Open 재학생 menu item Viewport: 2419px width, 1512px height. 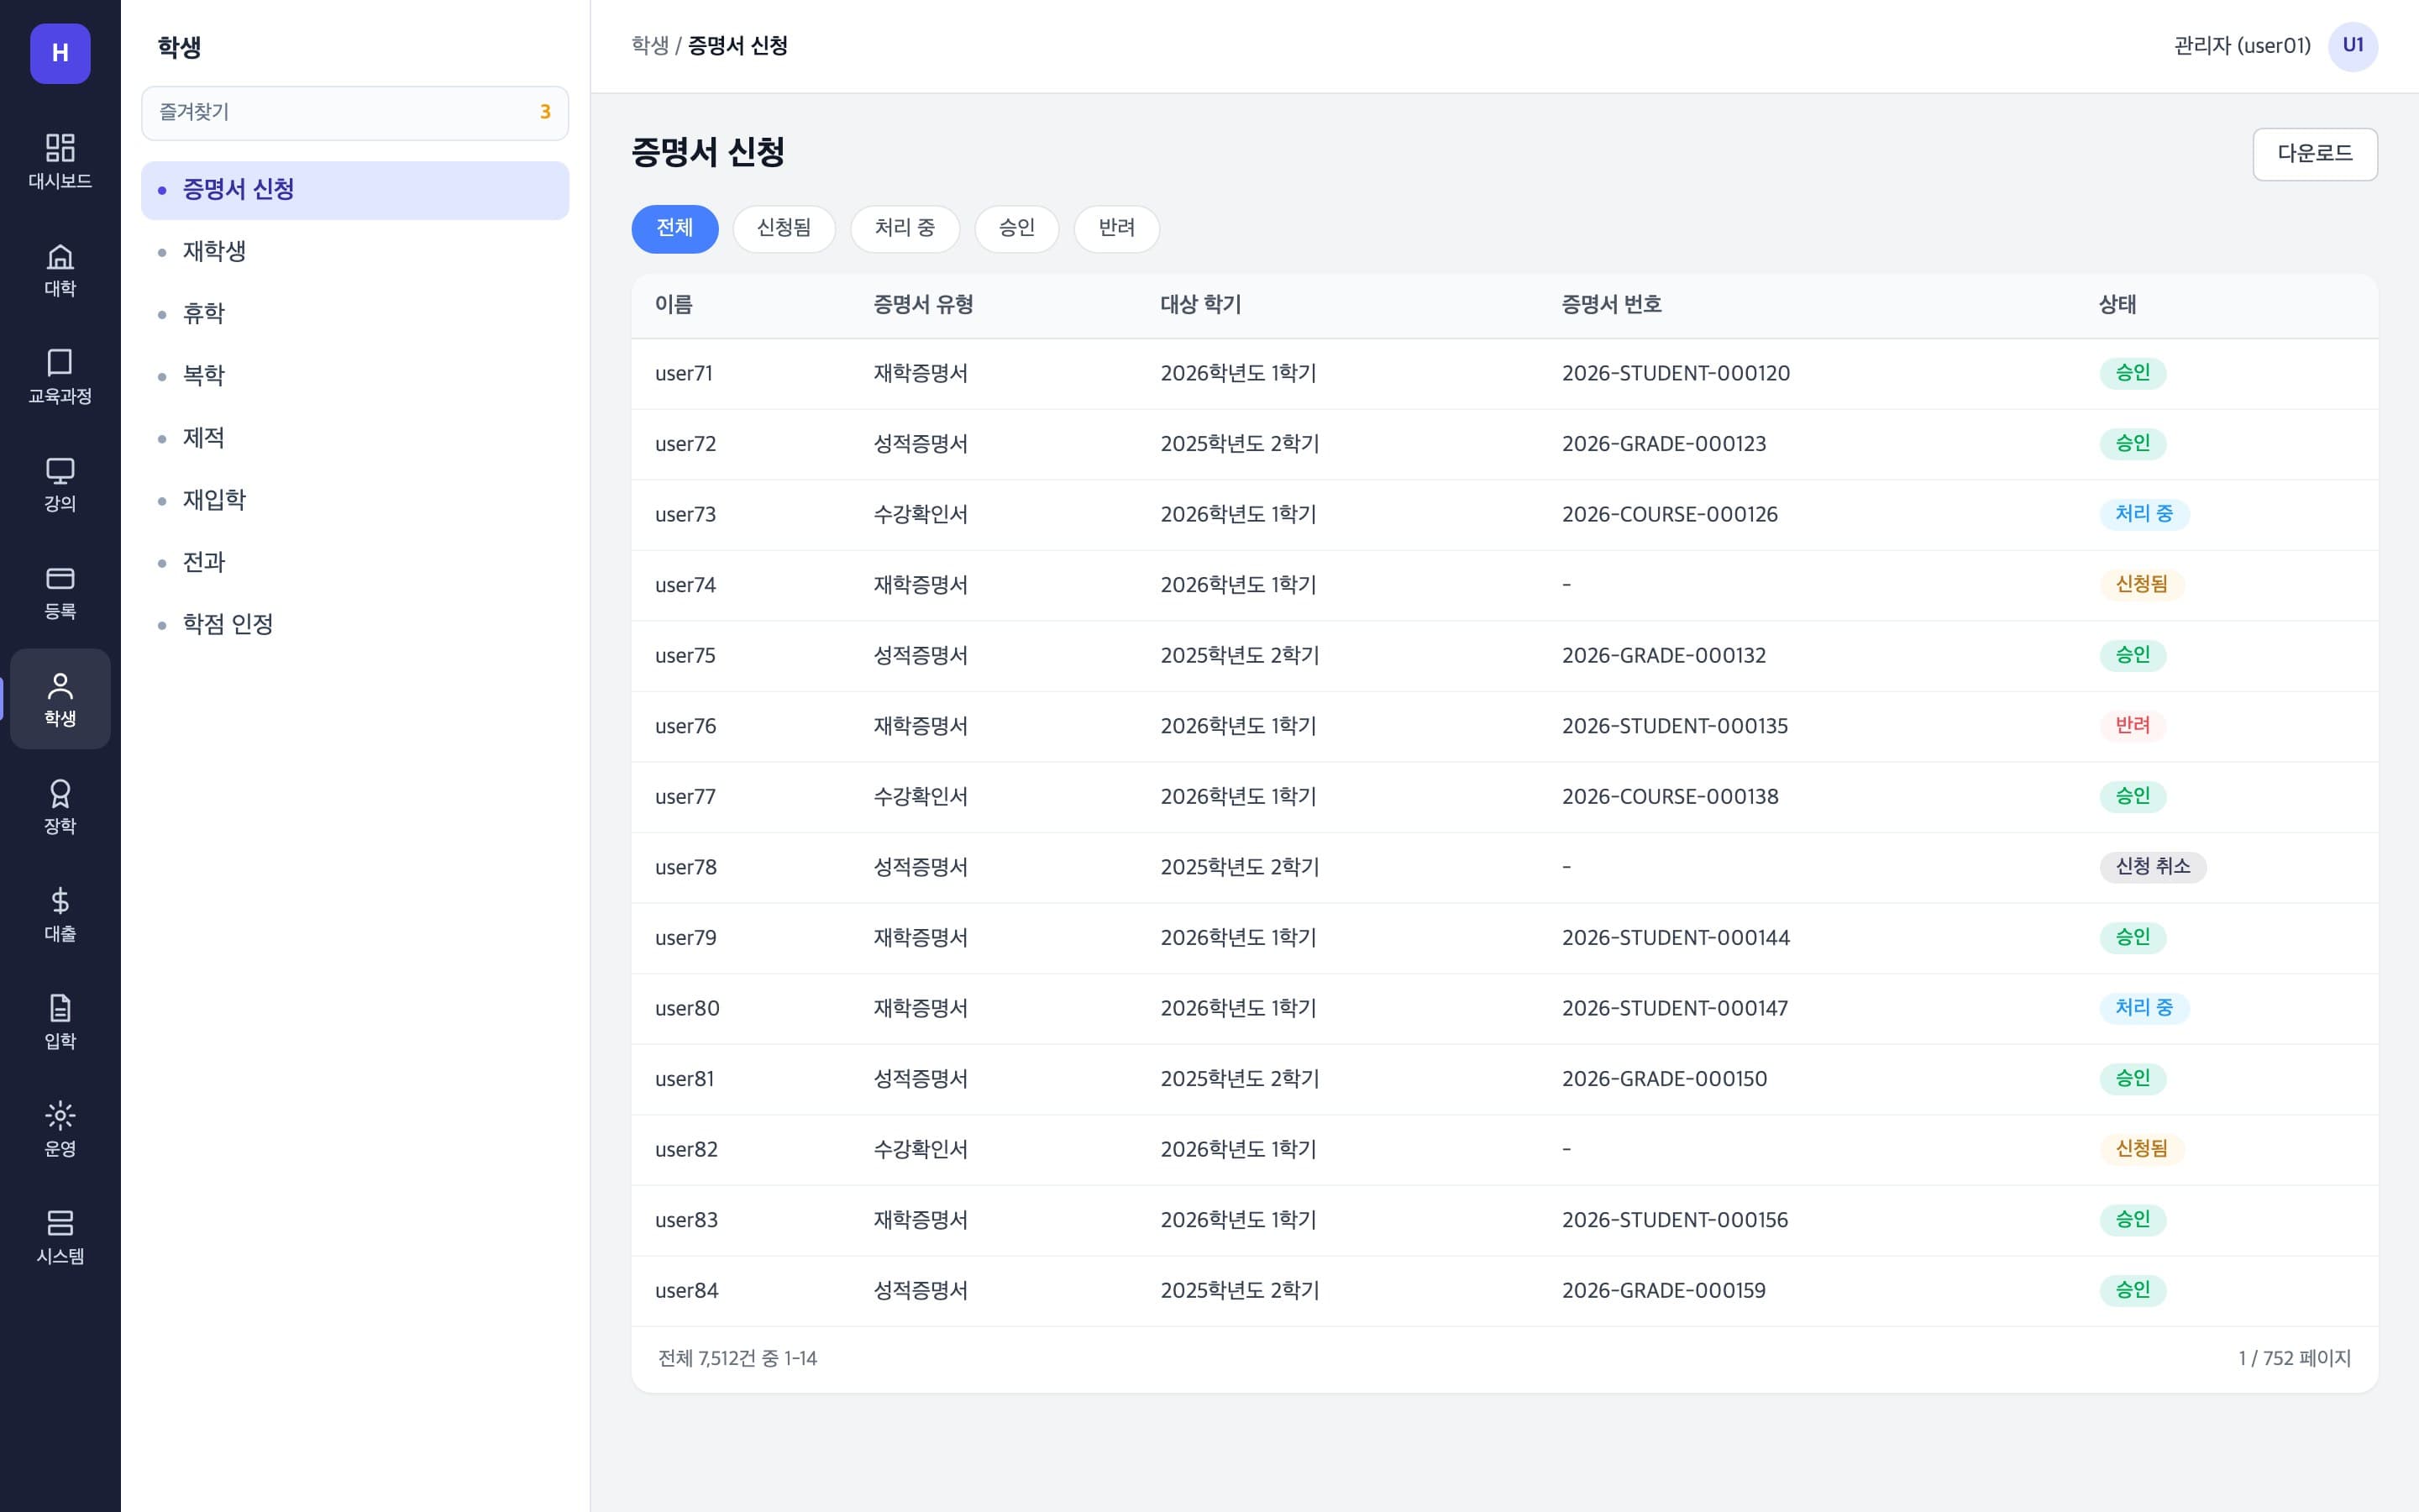click(x=354, y=252)
